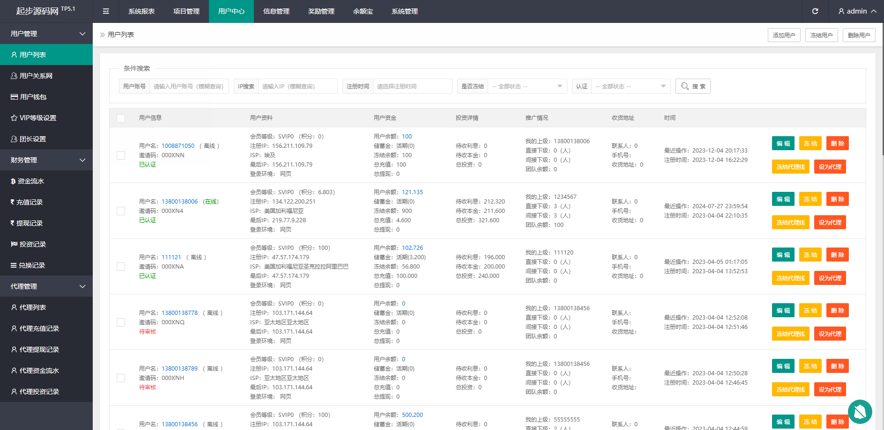884x430 pixels.
Task: Open 资金流水 bitcoin icon entry
Action: click(13, 181)
